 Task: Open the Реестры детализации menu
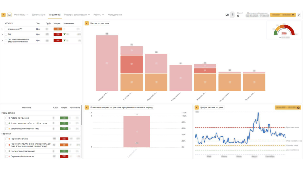[x=77, y=15]
